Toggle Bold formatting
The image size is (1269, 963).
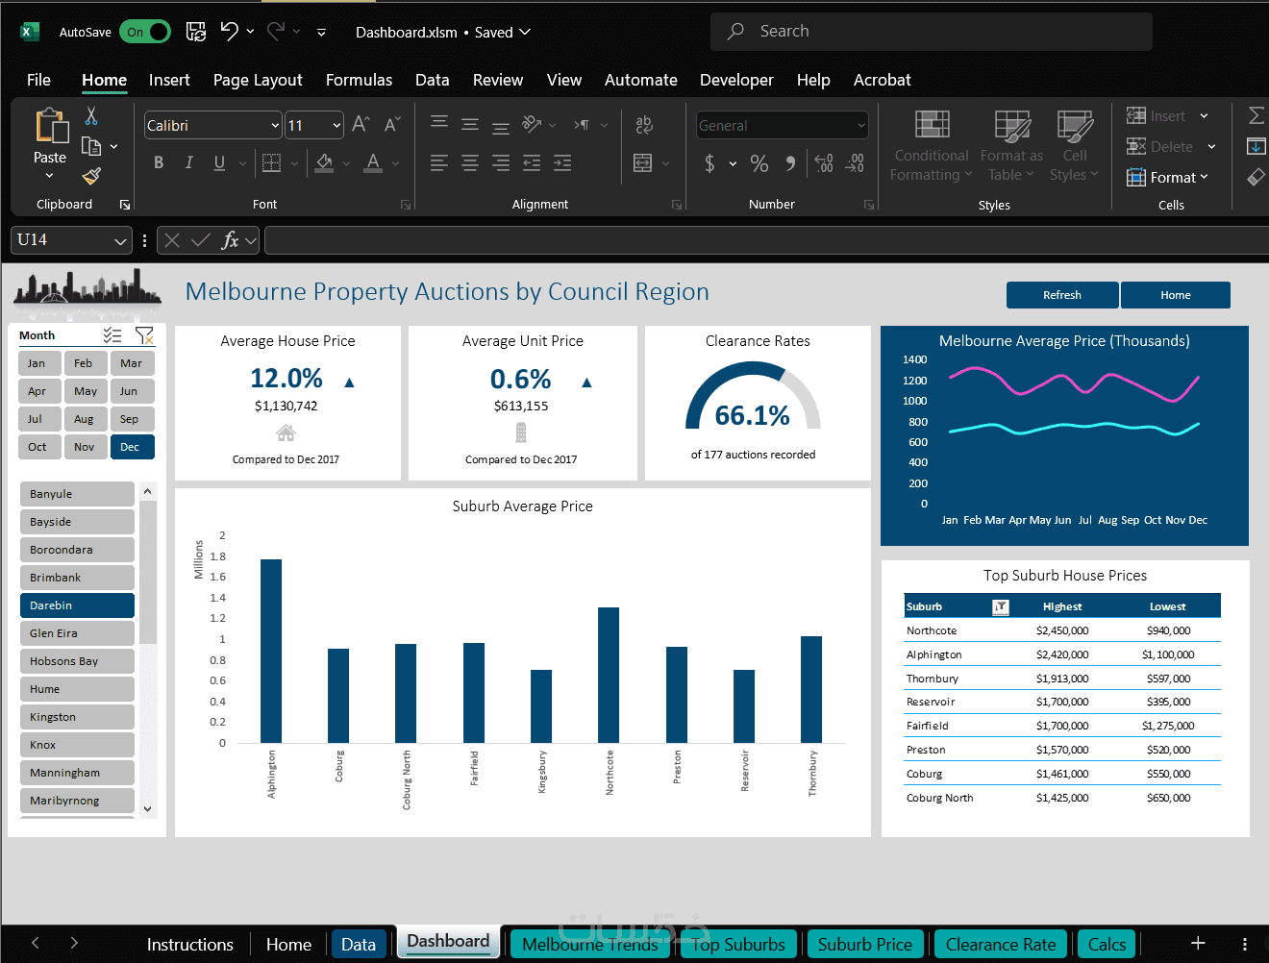point(159,162)
